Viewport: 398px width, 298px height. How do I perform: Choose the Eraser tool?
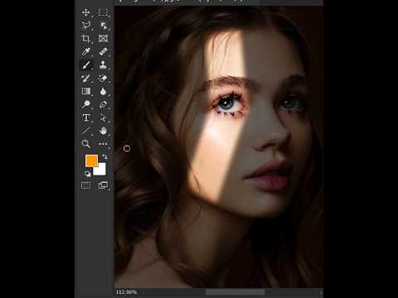click(x=103, y=78)
